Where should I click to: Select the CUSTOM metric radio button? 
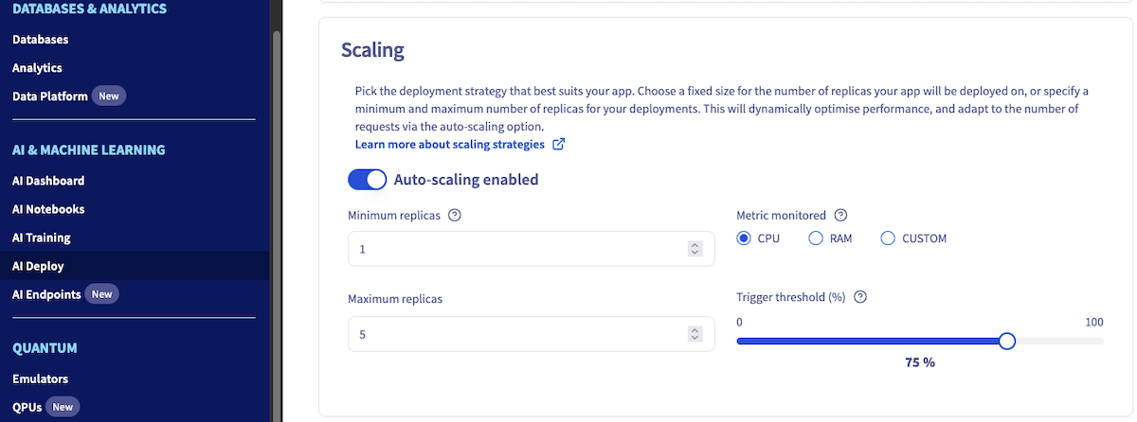click(x=888, y=238)
